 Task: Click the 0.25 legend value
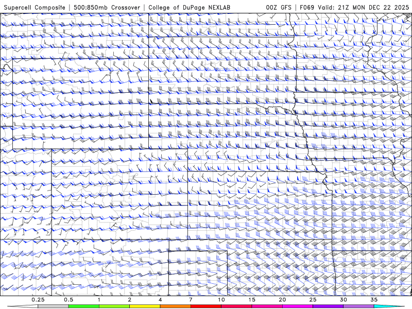coord(38,300)
